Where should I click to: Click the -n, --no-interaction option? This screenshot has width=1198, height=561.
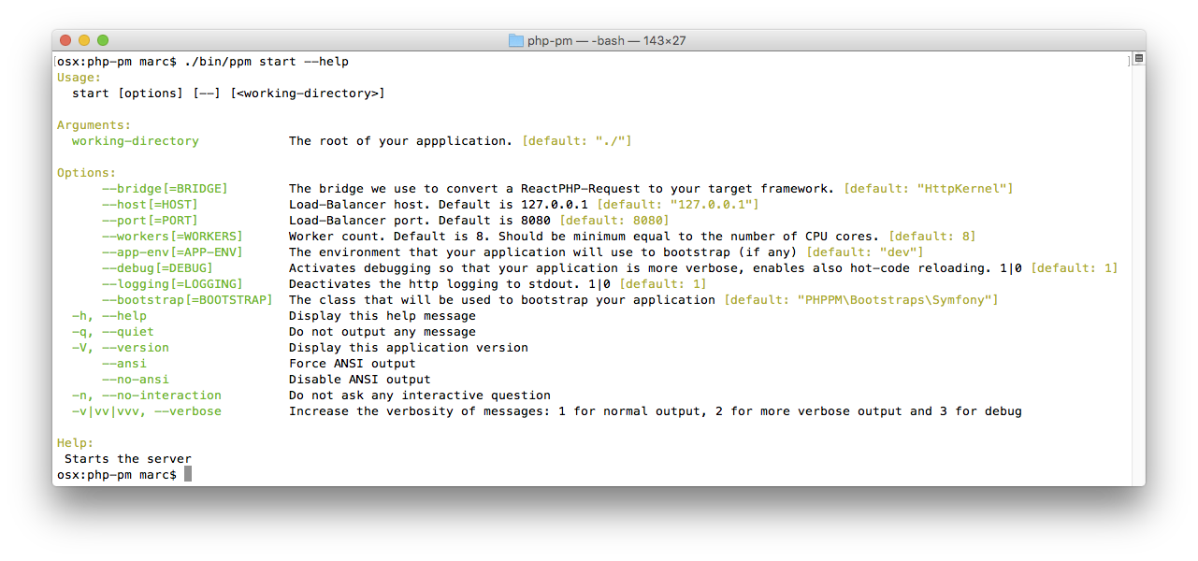147,395
